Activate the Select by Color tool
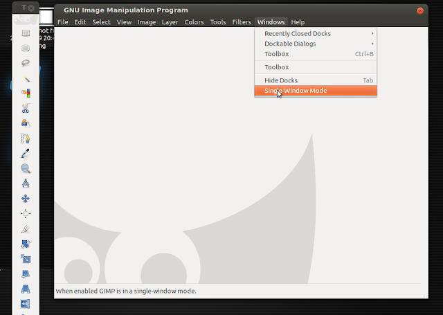 [x=26, y=93]
